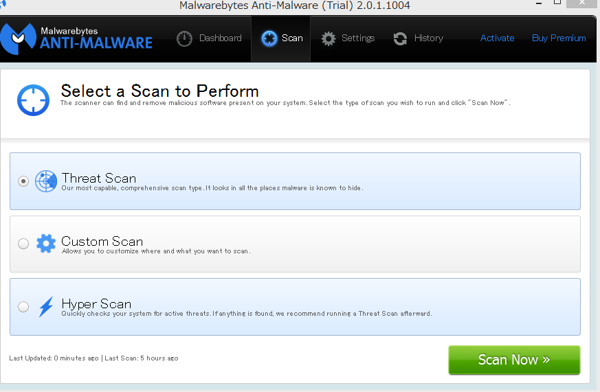Click the Malwarebytes ANTI-MALWARE brand text
This screenshot has height=392, width=600.
pyautogui.click(x=96, y=38)
